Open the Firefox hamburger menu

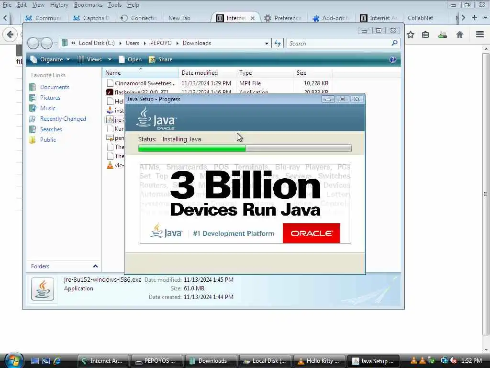pyautogui.click(x=480, y=34)
